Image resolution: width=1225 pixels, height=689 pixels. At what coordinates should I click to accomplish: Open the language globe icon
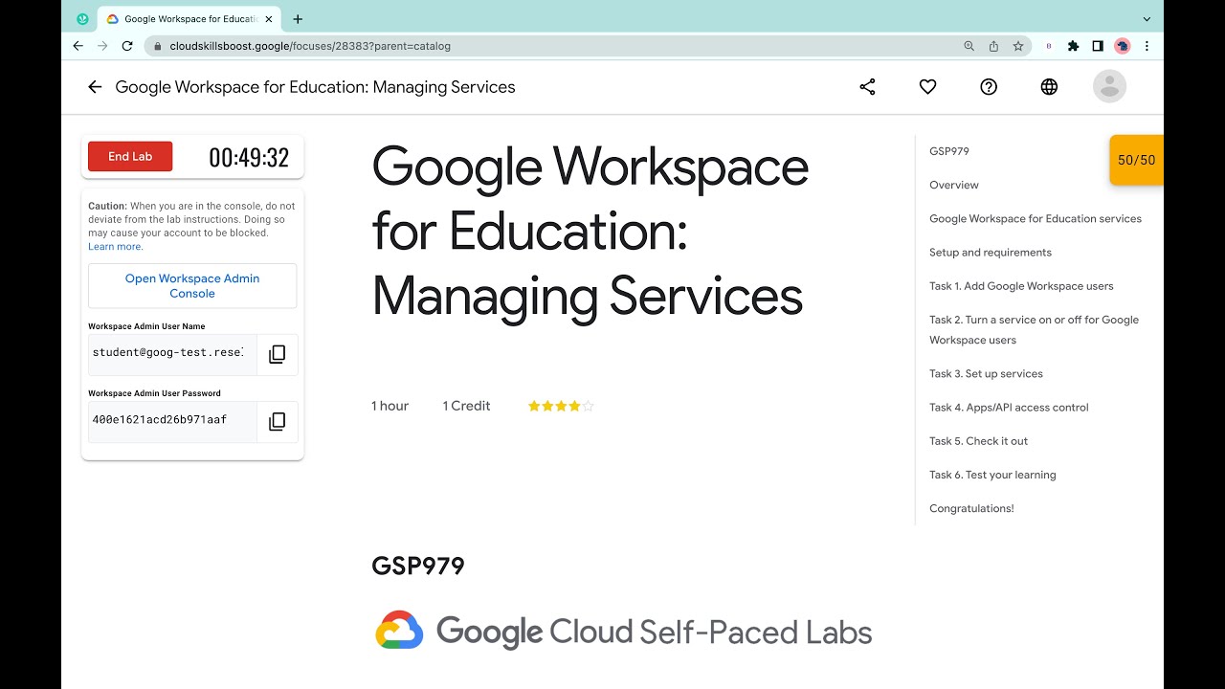[1049, 87]
